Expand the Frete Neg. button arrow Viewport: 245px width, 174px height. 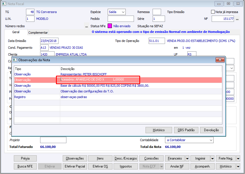[x=238, y=158]
